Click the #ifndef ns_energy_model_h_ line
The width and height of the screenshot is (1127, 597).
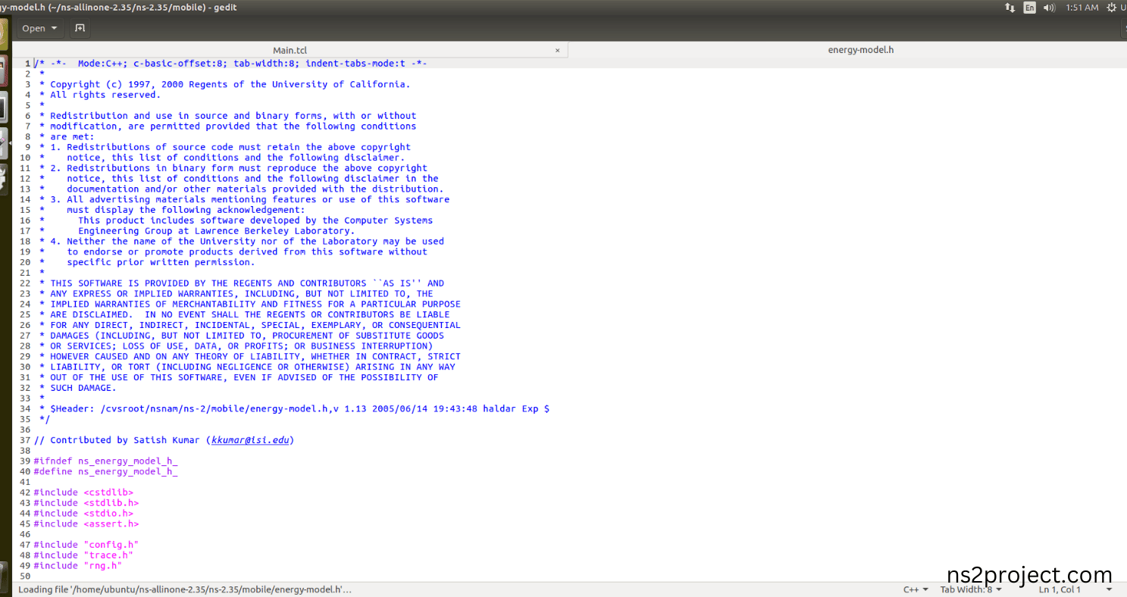105,461
